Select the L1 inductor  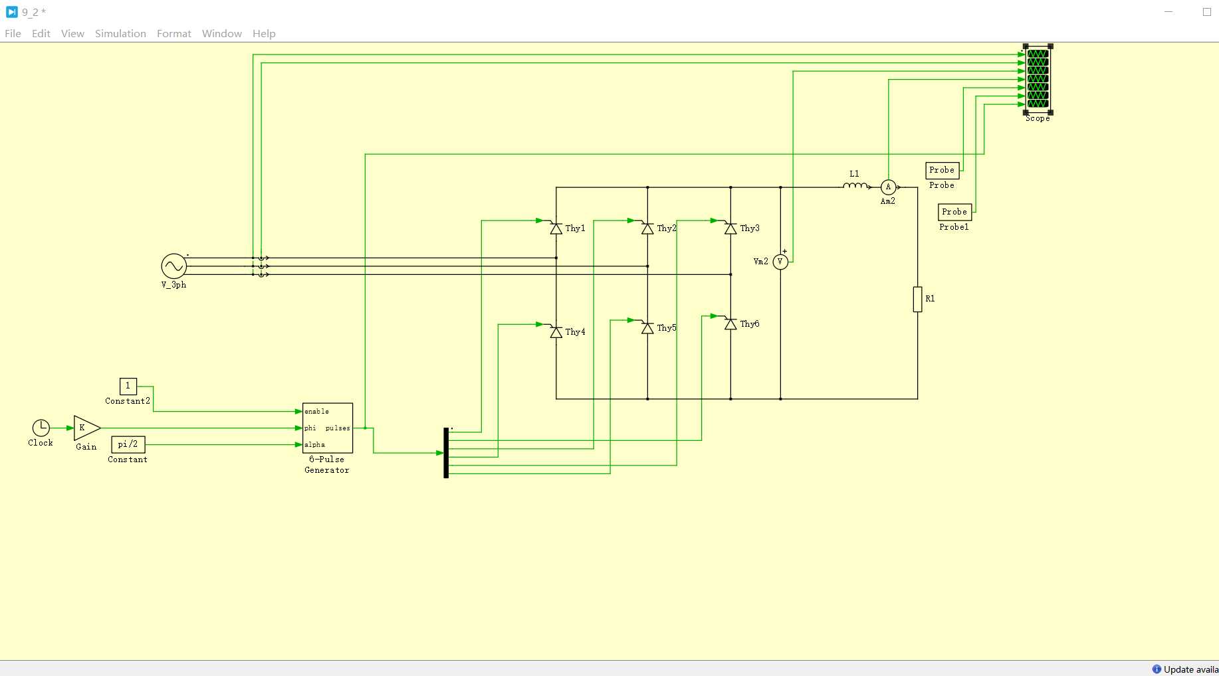point(855,186)
